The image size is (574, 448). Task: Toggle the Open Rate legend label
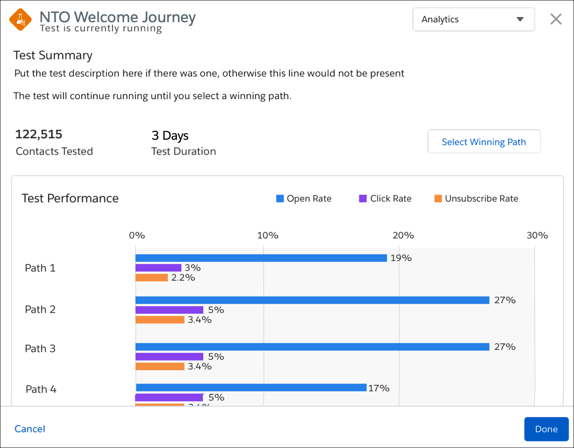point(309,199)
